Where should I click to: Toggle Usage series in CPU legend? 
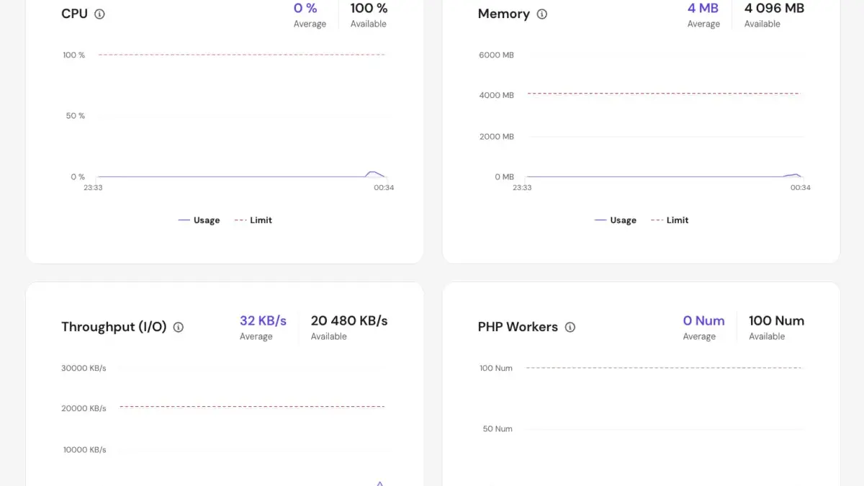click(199, 220)
